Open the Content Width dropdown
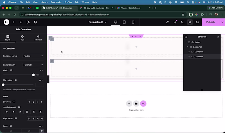Image resolution: width=225 pixels, height=133 pixels. coord(33,65)
